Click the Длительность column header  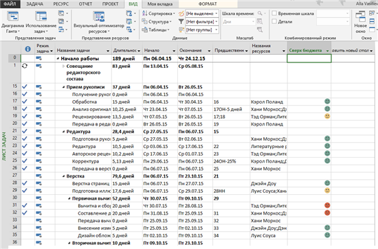point(127,48)
